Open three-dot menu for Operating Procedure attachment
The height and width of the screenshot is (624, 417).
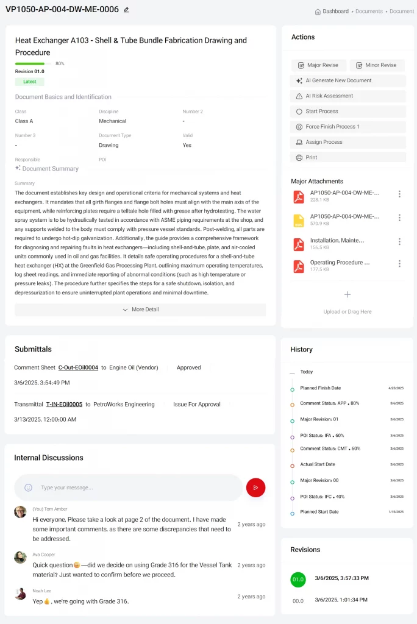click(x=399, y=264)
